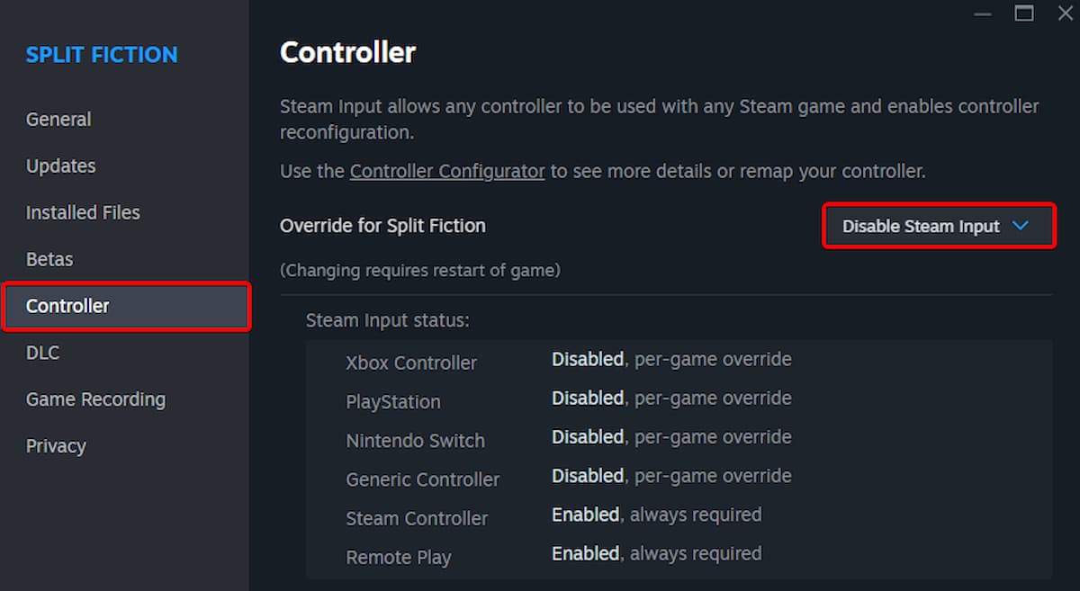Open the Game Recording section

tap(95, 398)
